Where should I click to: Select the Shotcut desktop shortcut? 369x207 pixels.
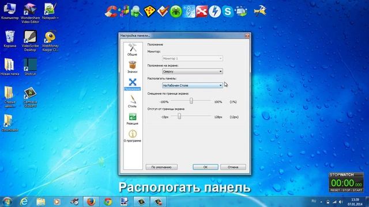(30, 67)
